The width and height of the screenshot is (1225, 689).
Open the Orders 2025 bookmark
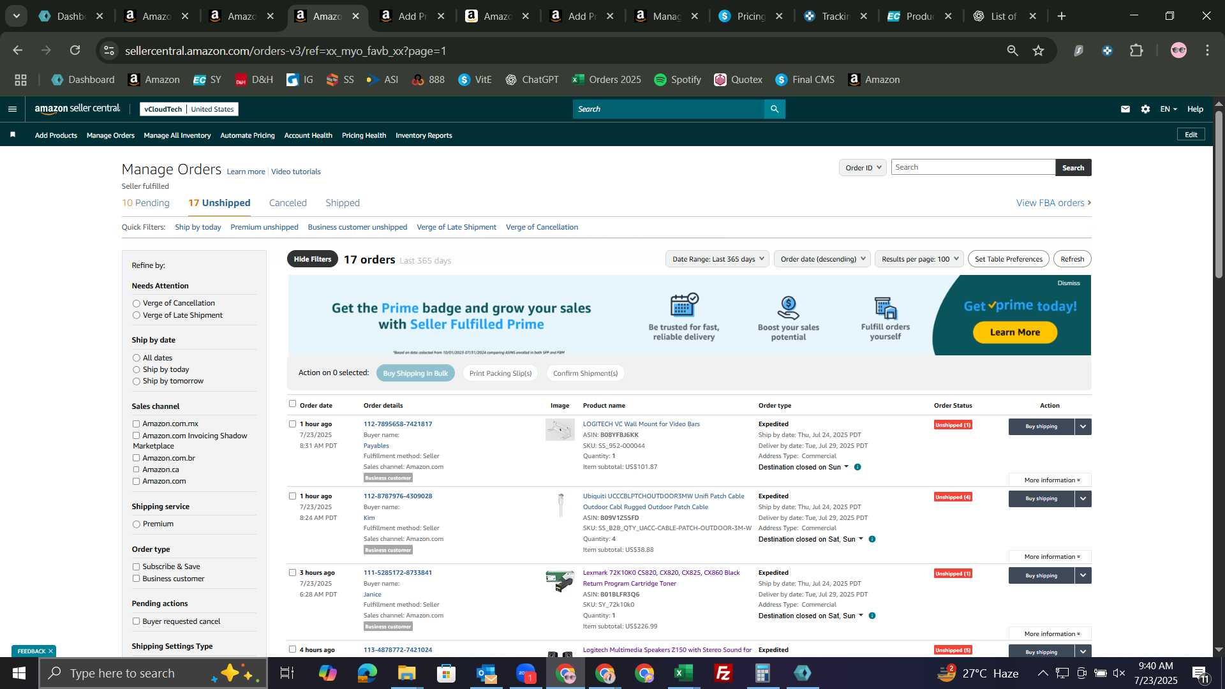(x=607, y=80)
